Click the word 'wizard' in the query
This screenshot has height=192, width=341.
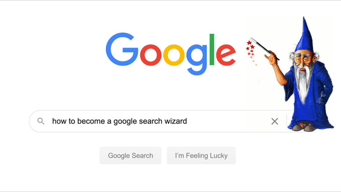175,121
